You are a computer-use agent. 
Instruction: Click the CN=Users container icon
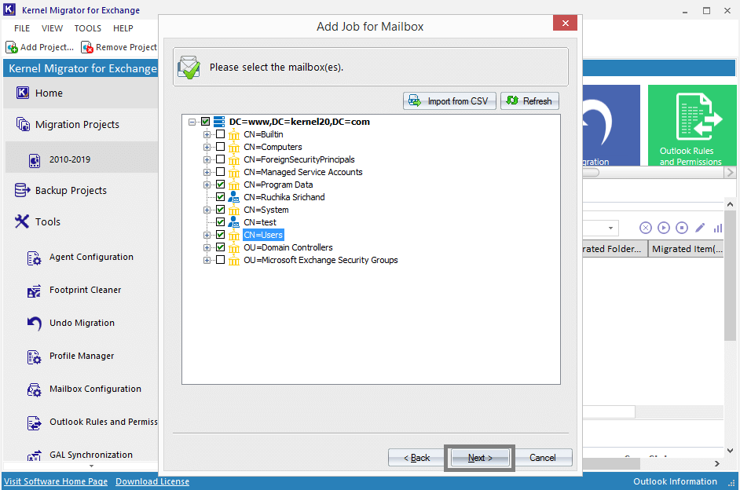click(234, 235)
